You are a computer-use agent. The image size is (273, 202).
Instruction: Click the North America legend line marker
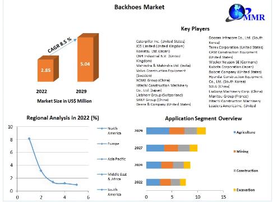coord(102,128)
